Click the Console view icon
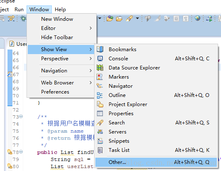The width and height of the screenshot is (221, 171). click(x=100, y=59)
